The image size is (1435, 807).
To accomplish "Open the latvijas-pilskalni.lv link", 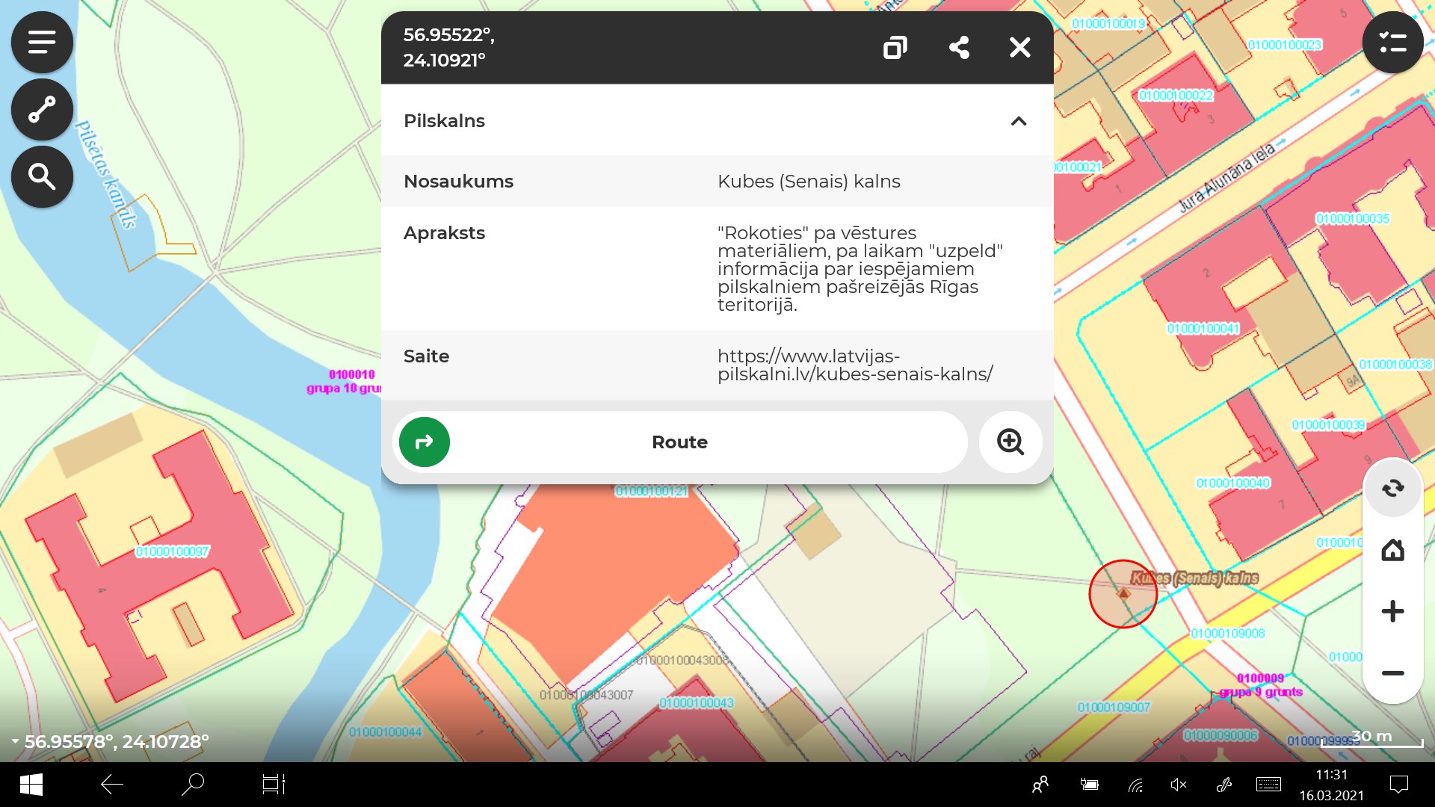I will (854, 365).
